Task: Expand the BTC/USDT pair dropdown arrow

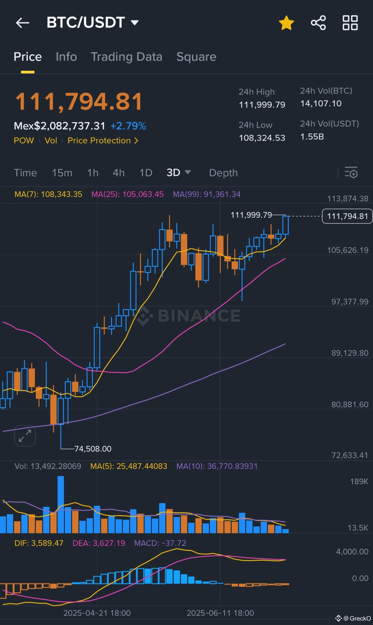Action: pos(135,23)
